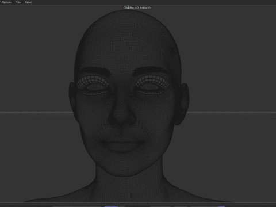Click the icon beside CINEMA_4D_Editor label
The width and height of the screenshot is (276, 207).
click(x=150, y=8)
